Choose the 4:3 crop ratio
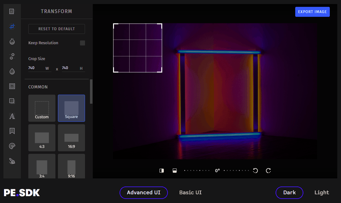 [42, 138]
